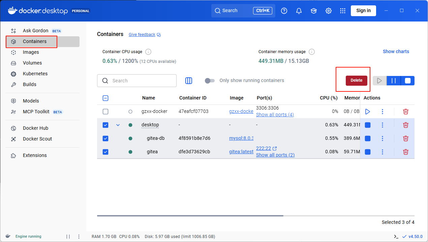Open the mysql:8.0.3 image link
Image resolution: width=428 pixels, height=242 pixels.
click(x=241, y=138)
